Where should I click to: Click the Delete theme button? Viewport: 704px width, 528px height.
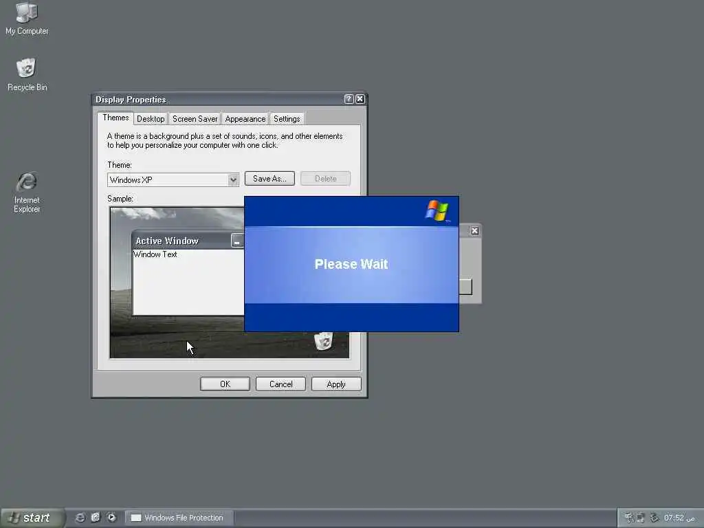[325, 179]
